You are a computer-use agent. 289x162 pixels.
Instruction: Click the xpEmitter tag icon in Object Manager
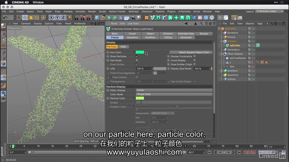point(258,45)
